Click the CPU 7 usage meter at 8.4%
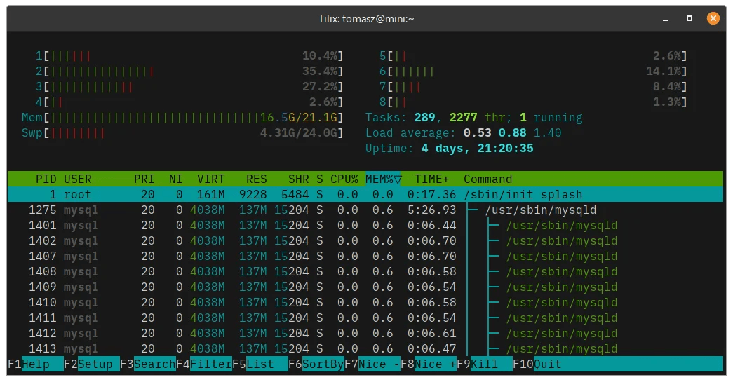733x382 pixels. pyautogui.click(x=533, y=87)
